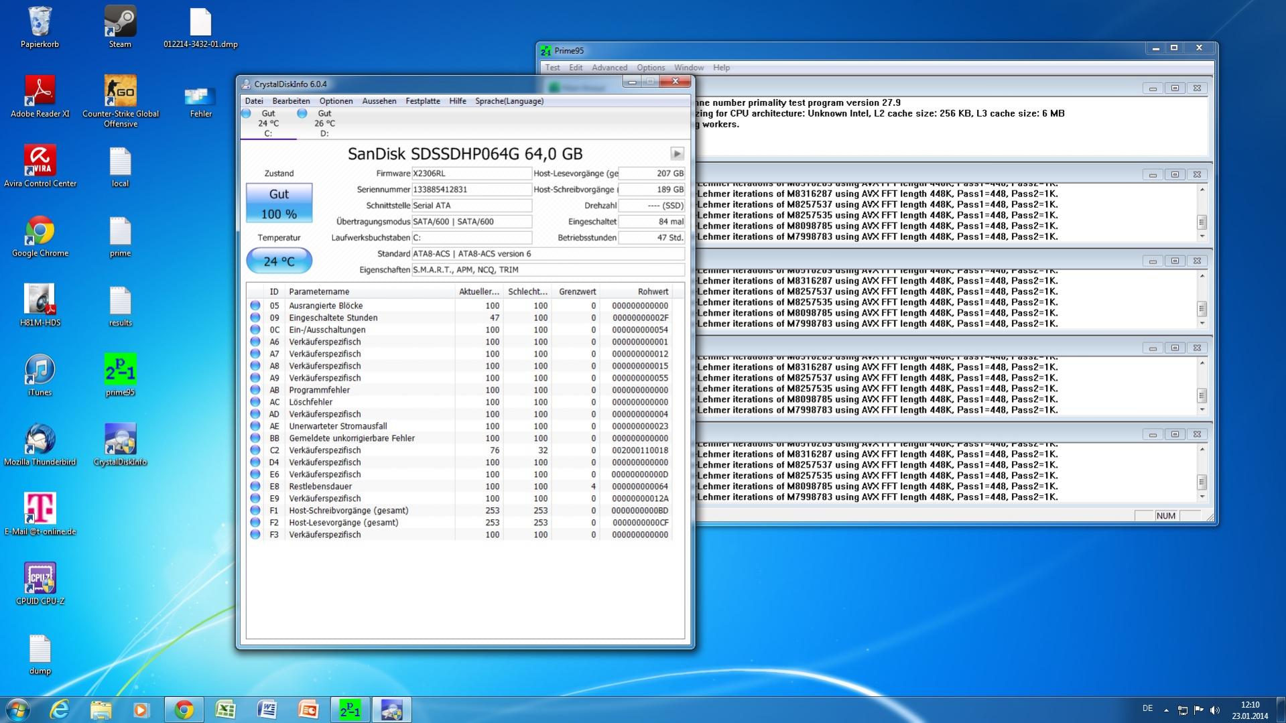Click the Seriennummer field
Screen dimensions: 1286x723
[471, 190]
